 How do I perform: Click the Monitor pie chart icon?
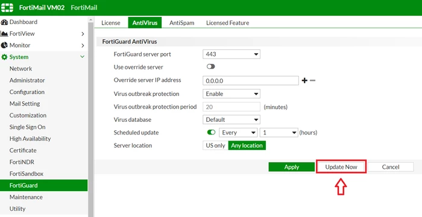coord(4,45)
